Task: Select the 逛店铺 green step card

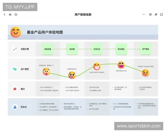Action: click(x=72, y=49)
